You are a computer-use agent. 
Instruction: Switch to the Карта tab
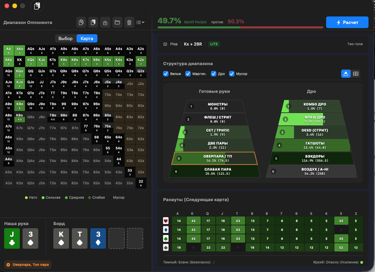click(87, 39)
